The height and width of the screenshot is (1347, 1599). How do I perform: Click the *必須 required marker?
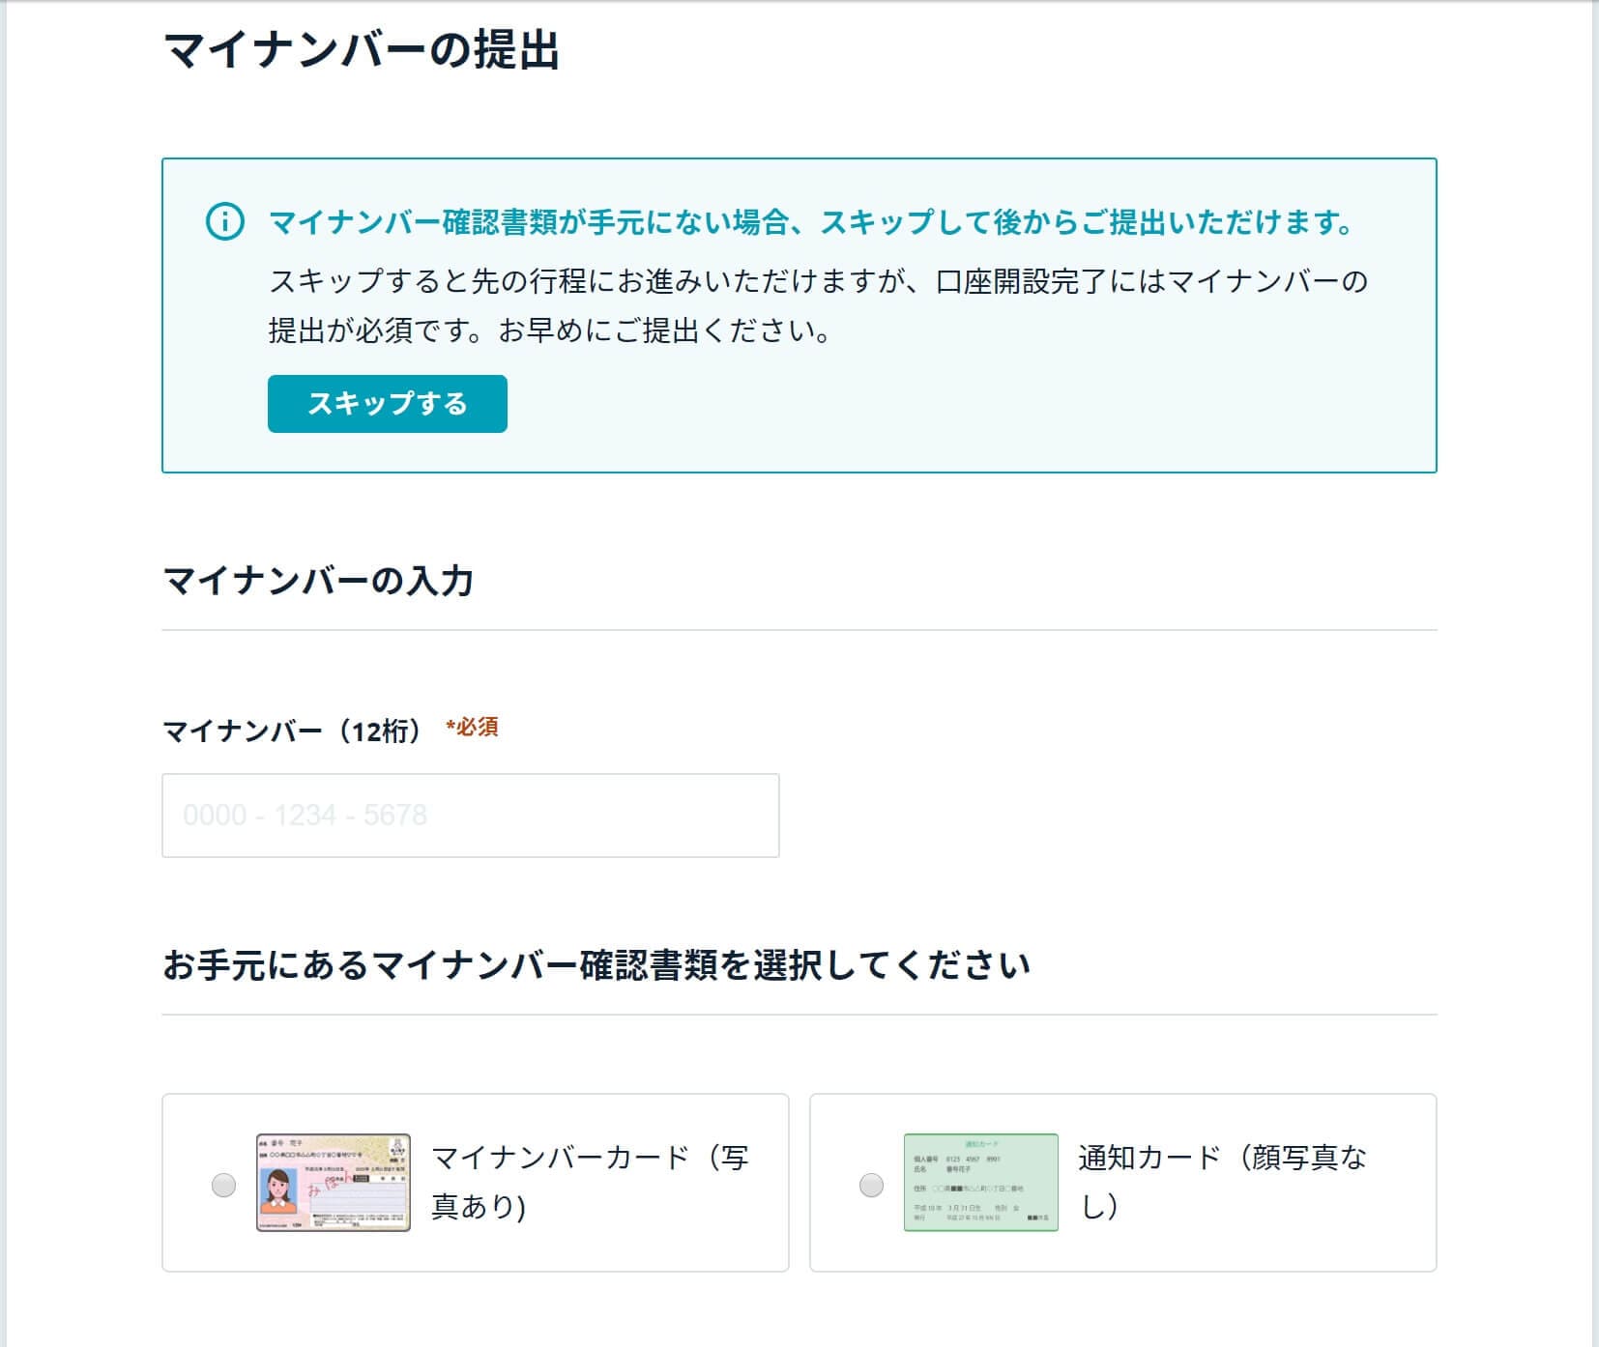(x=472, y=728)
